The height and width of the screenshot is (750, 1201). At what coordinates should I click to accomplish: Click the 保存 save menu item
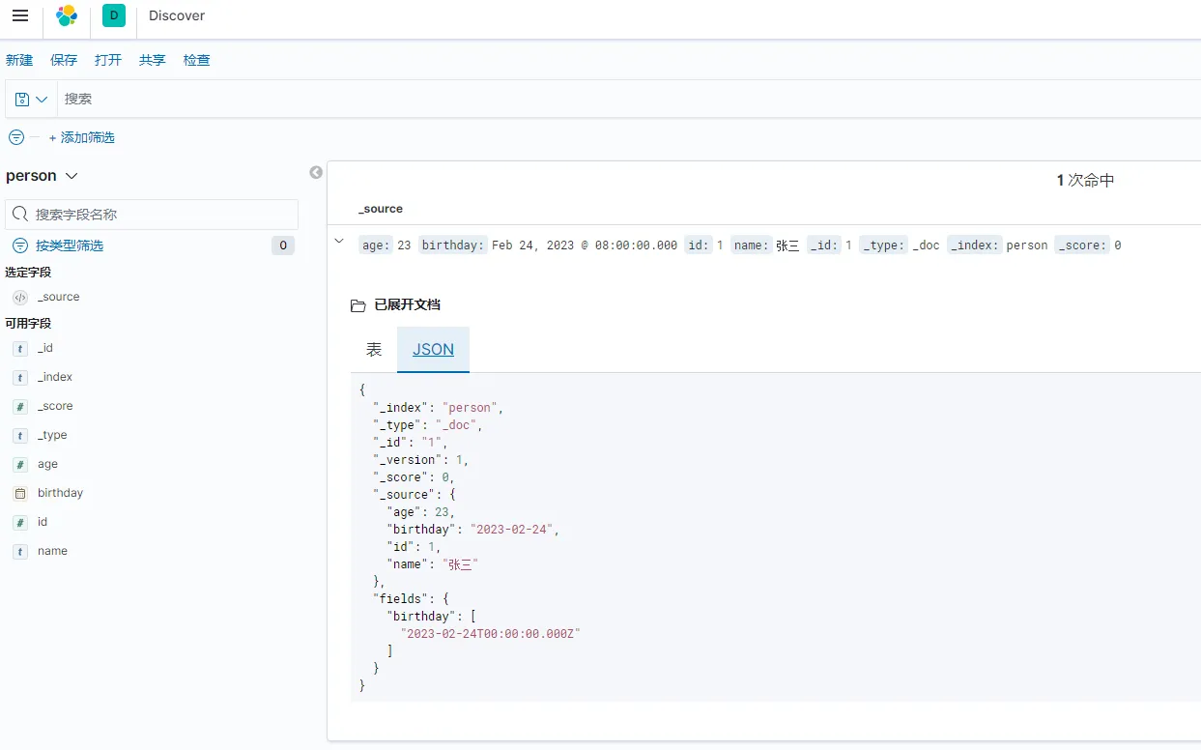pyautogui.click(x=64, y=60)
